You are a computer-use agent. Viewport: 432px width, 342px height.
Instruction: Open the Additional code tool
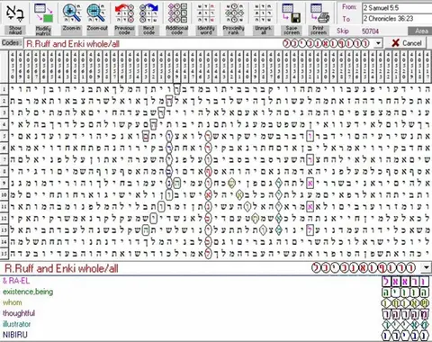(177, 13)
